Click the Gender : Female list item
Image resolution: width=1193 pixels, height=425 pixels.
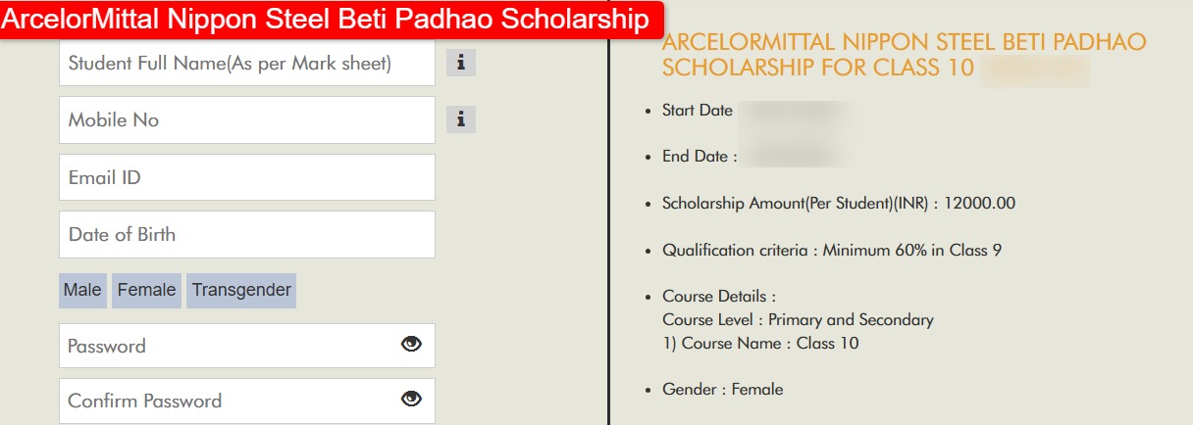click(x=722, y=389)
